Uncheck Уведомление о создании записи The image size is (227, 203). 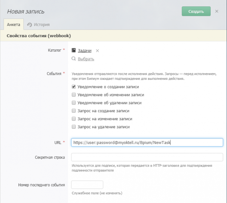(x=74, y=87)
